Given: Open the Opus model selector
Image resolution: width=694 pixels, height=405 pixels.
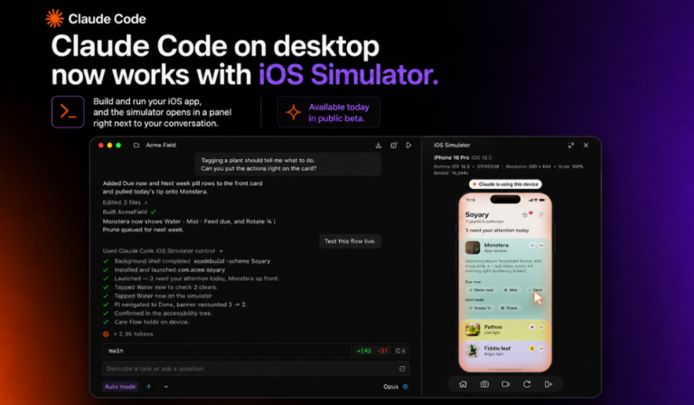Looking at the screenshot, I should (x=395, y=386).
